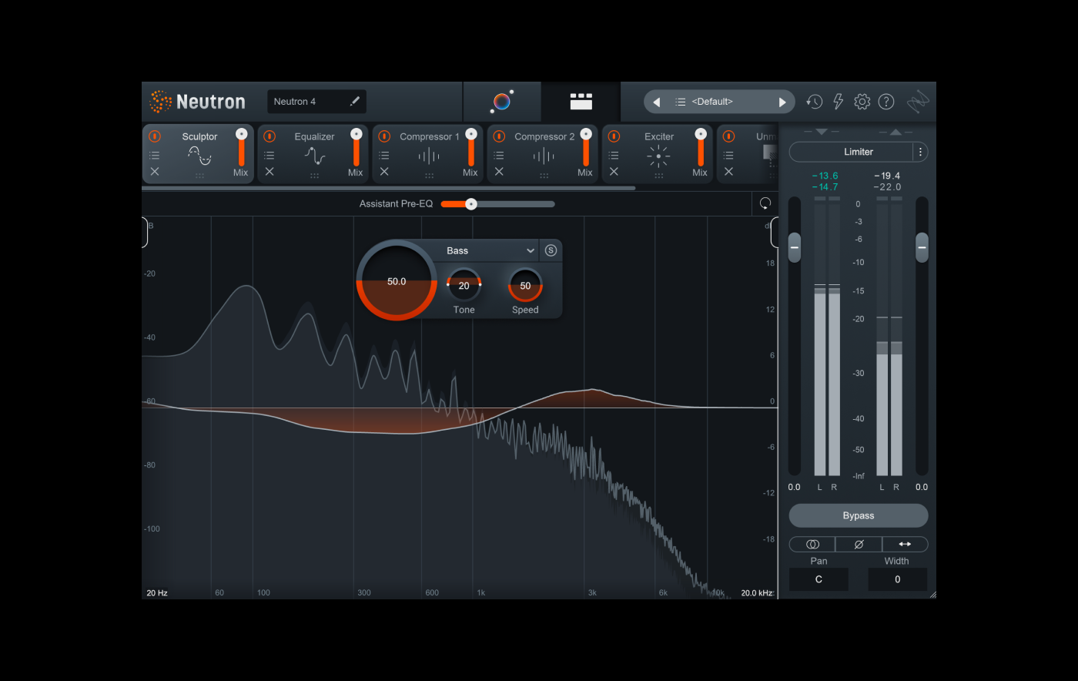Remove the Compressor 1 module

384,172
